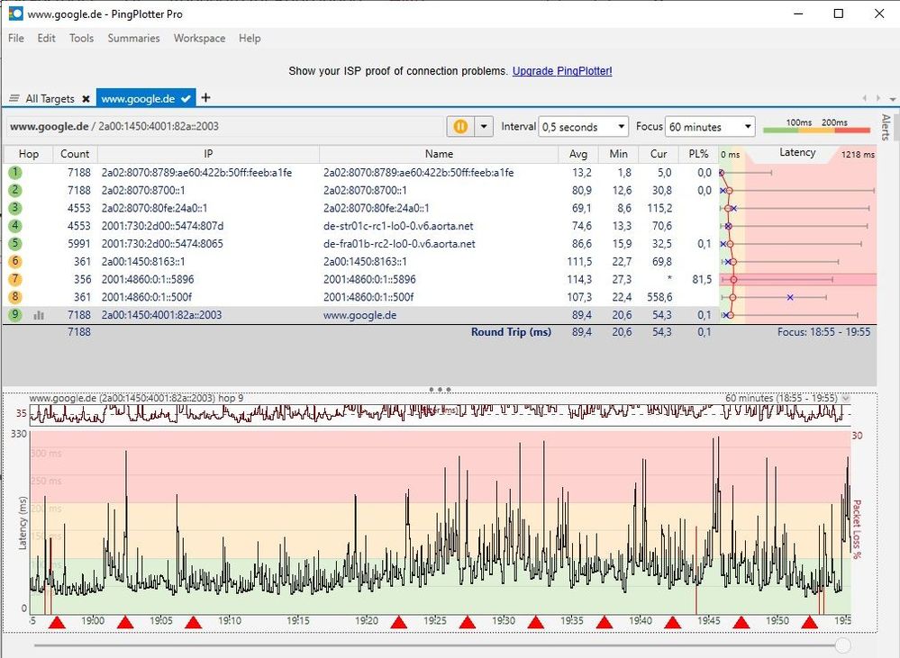Click the Avg column header
Image resolution: width=900 pixels, height=658 pixels.
(578, 154)
